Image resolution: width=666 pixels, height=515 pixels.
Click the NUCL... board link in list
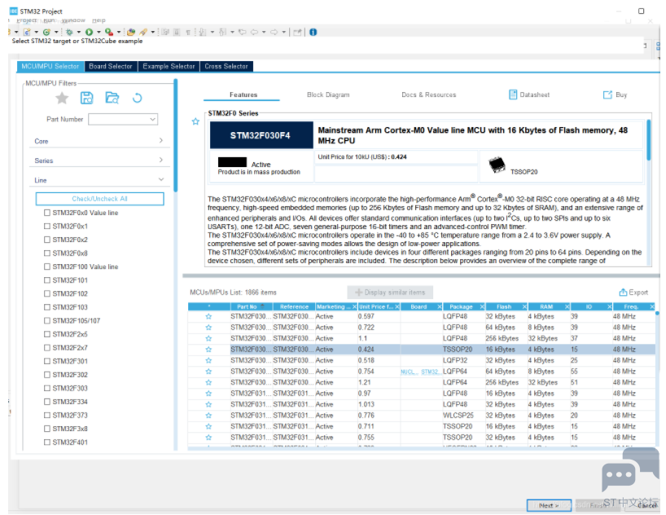[409, 372]
